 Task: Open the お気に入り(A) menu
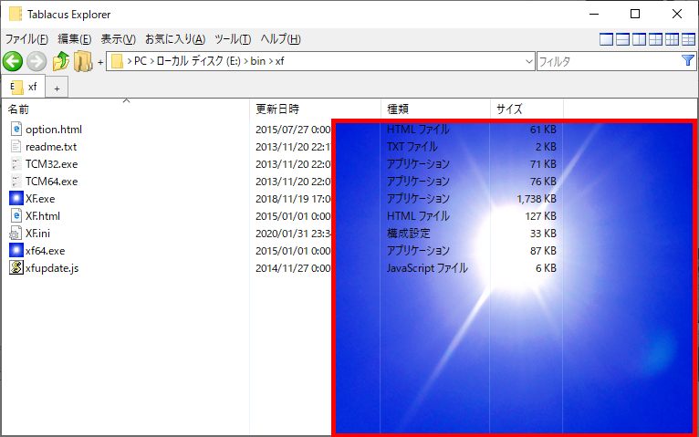pos(175,39)
